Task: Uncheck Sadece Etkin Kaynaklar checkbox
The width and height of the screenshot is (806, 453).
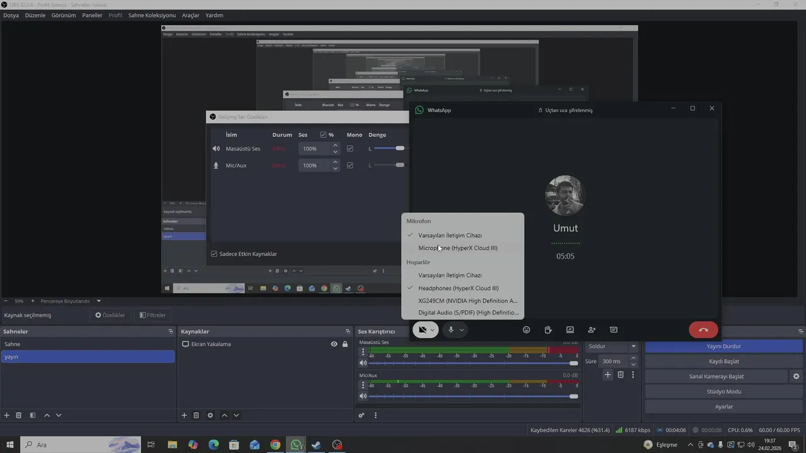Action: click(214, 254)
